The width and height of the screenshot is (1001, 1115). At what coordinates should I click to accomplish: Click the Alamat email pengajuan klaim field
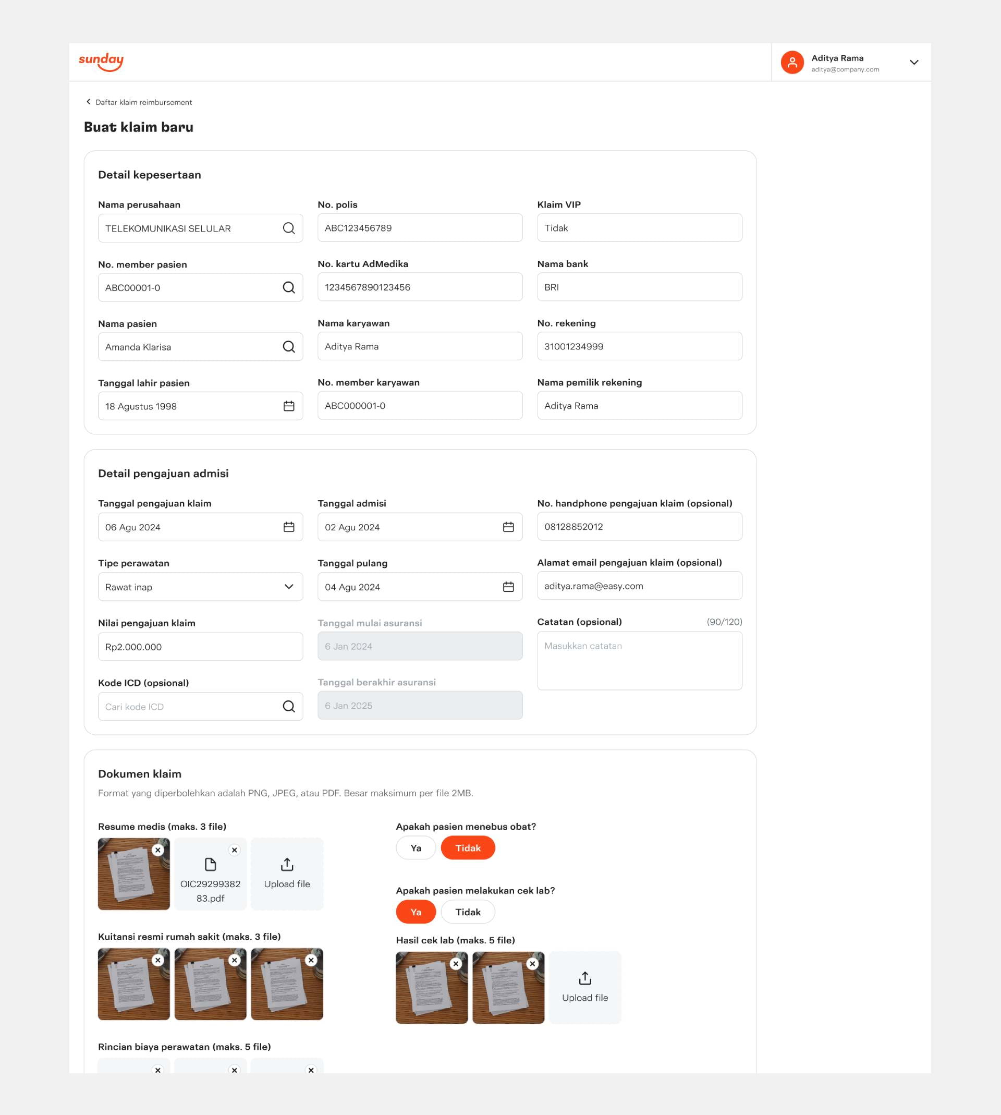[639, 586]
